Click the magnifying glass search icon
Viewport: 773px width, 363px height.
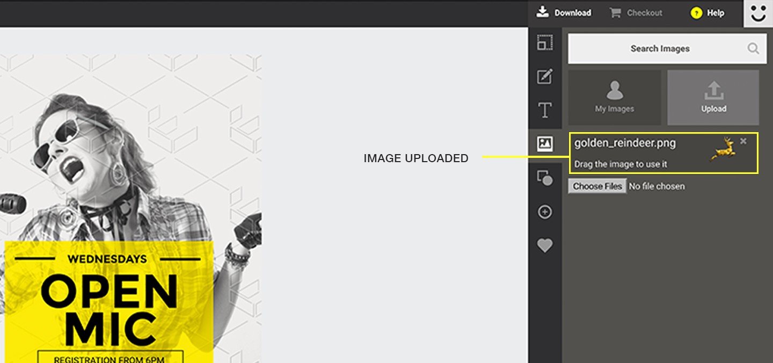(753, 49)
